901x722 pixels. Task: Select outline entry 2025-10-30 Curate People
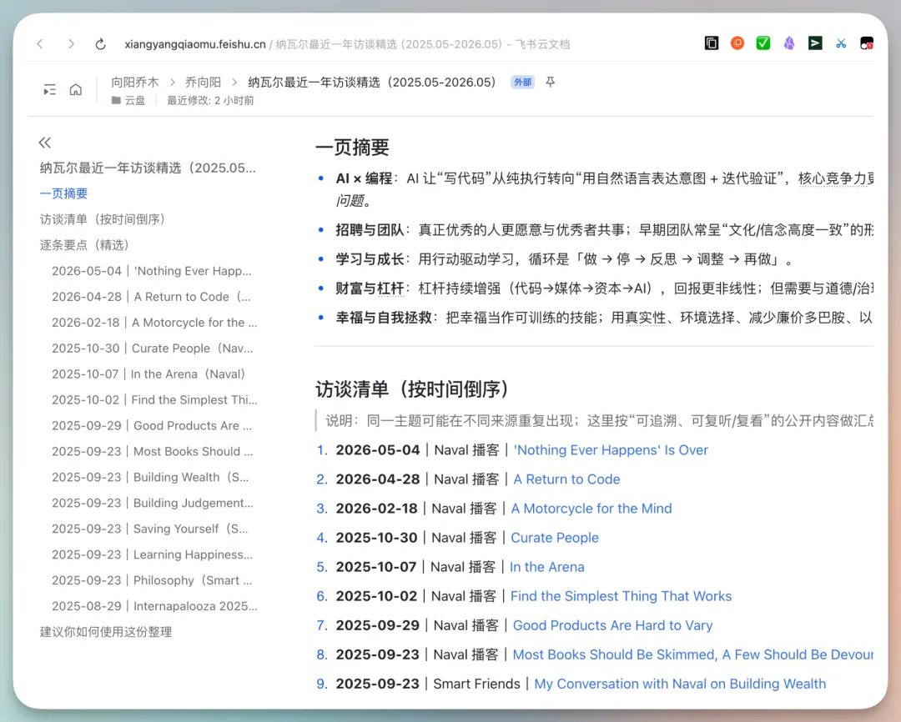[x=153, y=348]
